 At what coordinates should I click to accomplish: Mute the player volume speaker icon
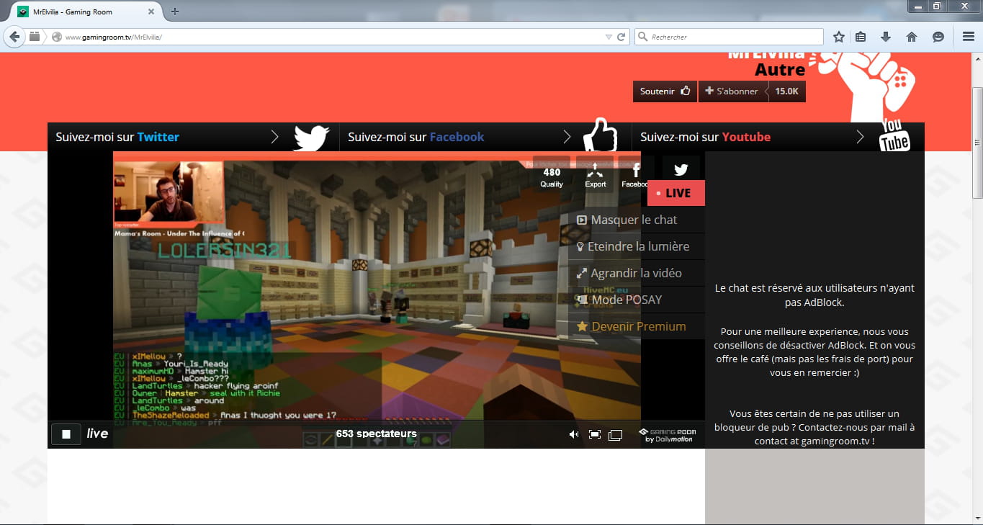coord(574,434)
